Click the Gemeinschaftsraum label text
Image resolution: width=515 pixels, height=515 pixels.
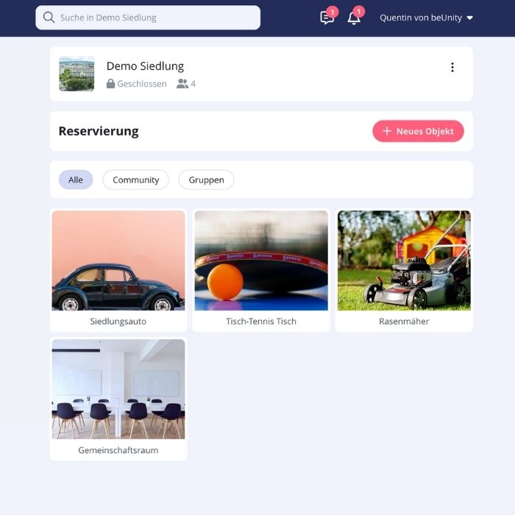click(x=118, y=450)
